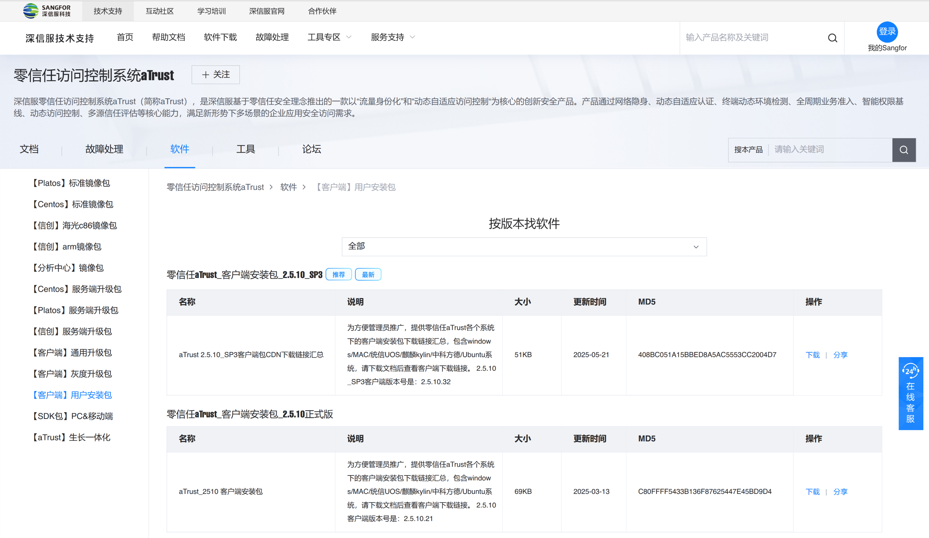Image resolution: width=929 pixels, height=538 pixels.
Task: Select 【客户端】用户安装包 in sidebar
Action: [71, 395]
